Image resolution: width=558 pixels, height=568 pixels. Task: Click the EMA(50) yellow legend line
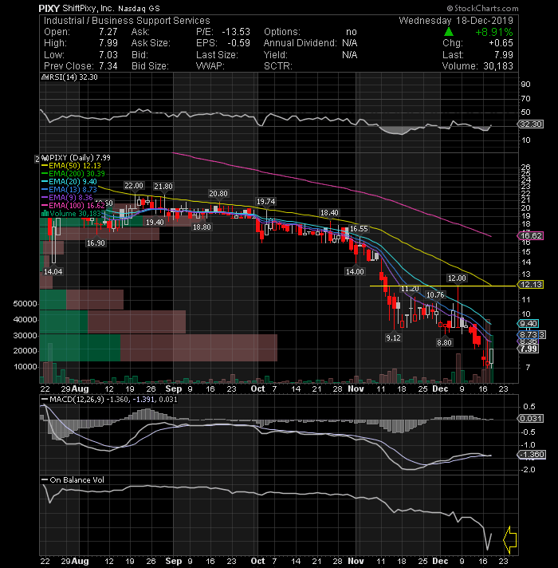click(x=45, y=166)
